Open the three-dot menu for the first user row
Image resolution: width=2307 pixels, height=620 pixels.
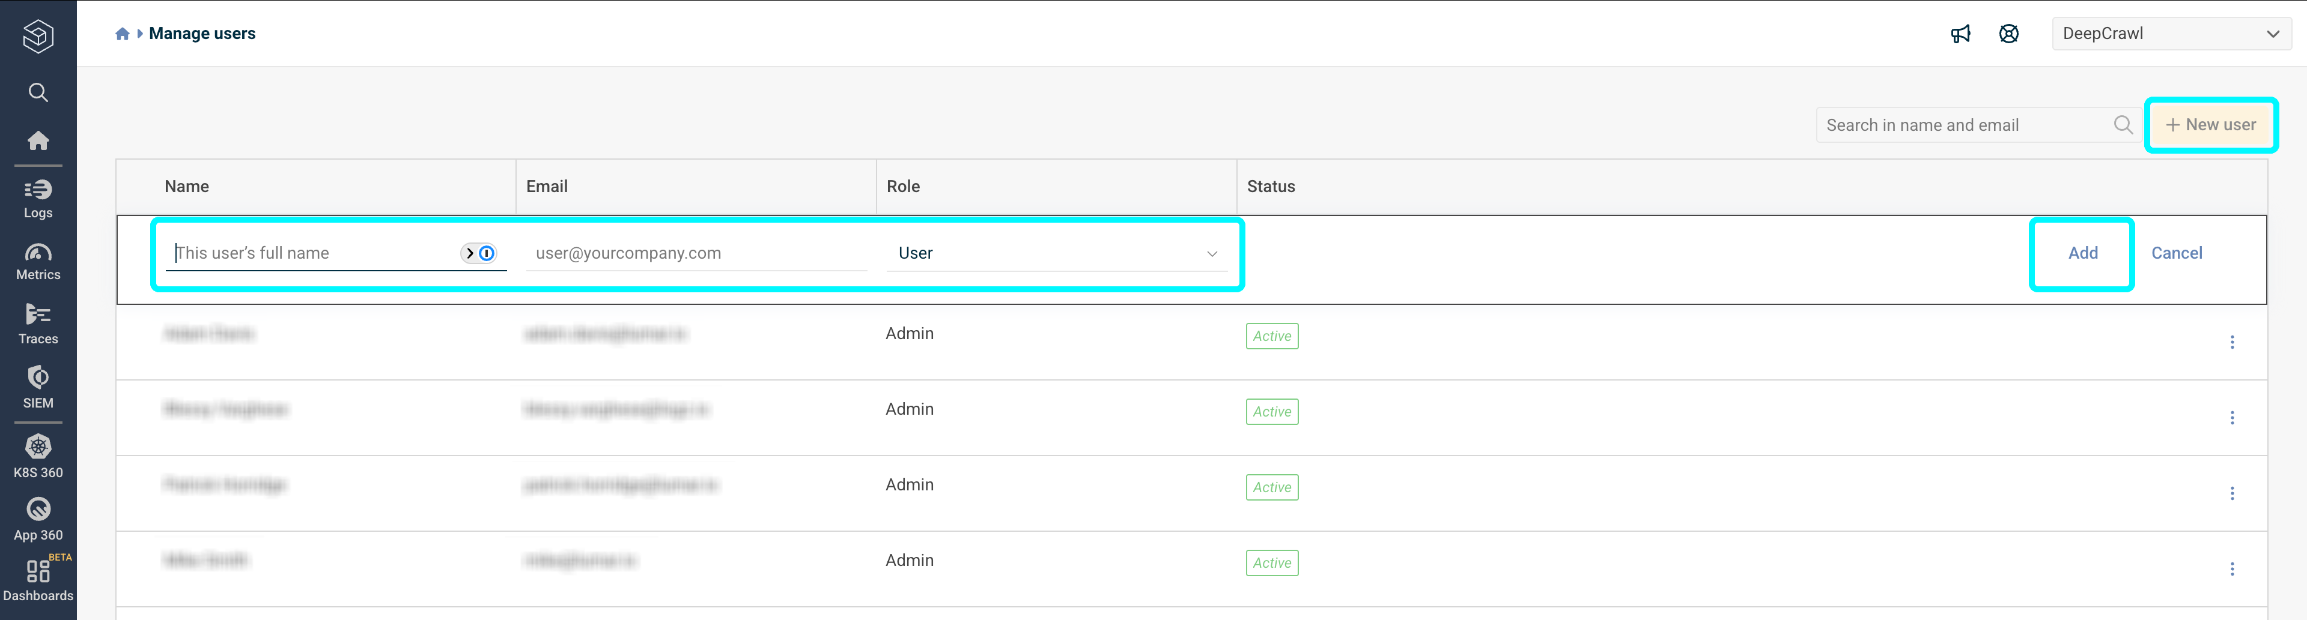2233,342
